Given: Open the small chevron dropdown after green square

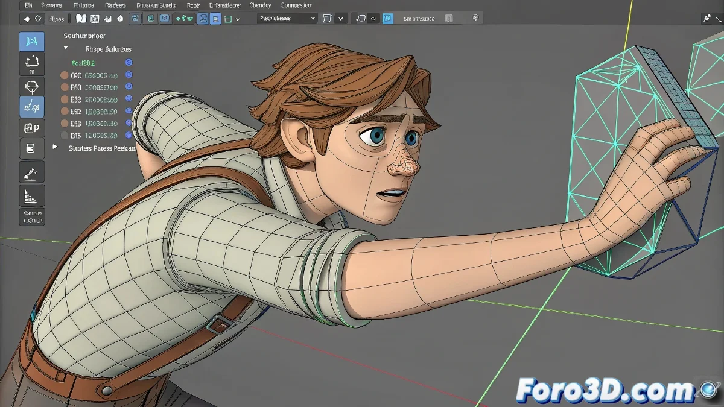Looking at the screenshot, I should tap(238, 19).
